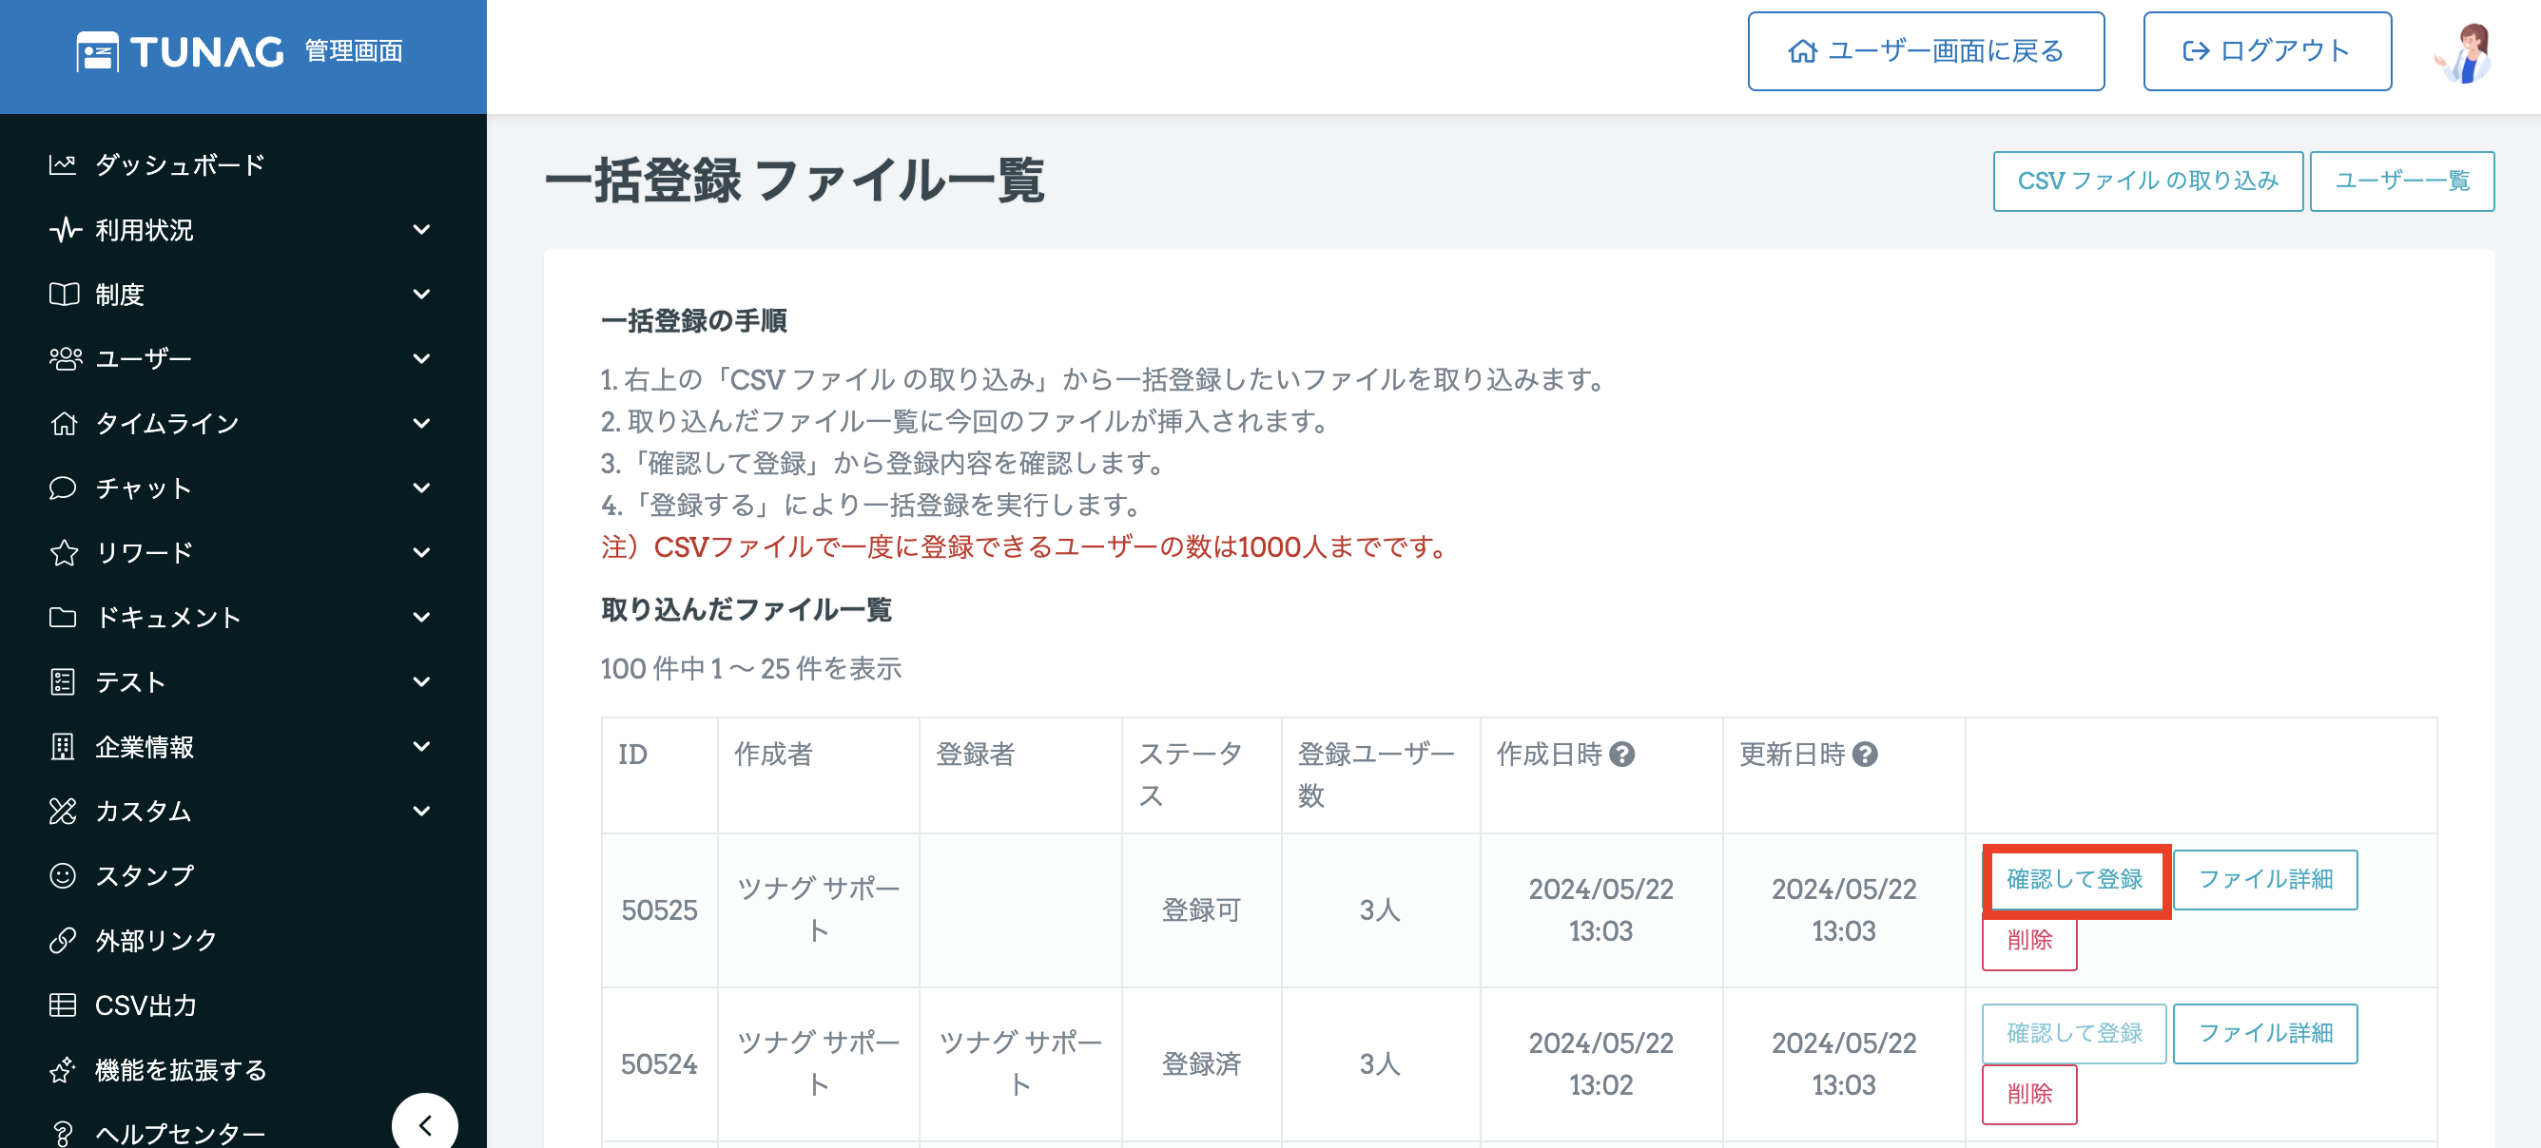Screen dimensions: 2541x1148
Task: Open the user avatar in the header
Action: pyautogui.click(x=2463, y=52)
